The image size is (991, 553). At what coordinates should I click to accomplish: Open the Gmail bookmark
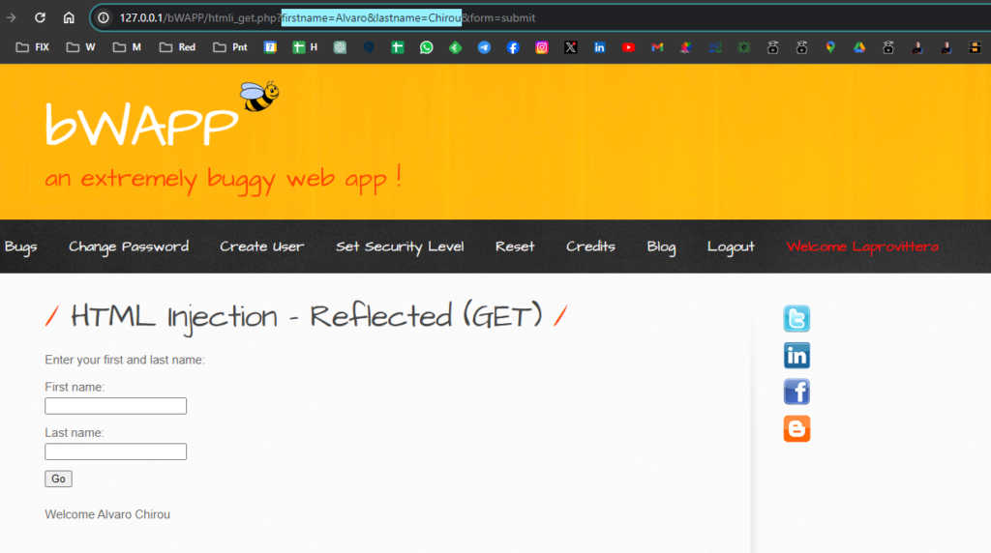657,47
